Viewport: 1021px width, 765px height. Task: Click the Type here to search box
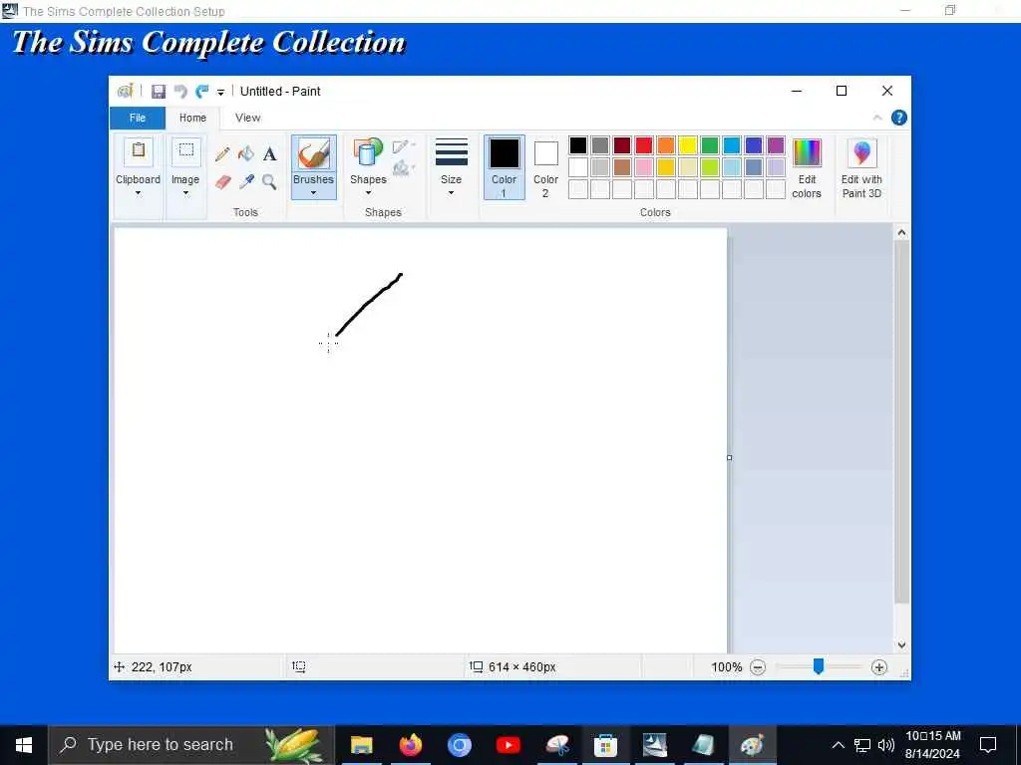tap(191, 745)
